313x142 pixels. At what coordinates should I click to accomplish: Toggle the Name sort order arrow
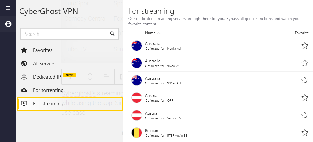click(x=159, y=33)
